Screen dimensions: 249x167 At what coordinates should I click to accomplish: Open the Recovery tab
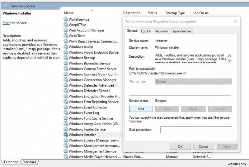pyautogui.click(x=161, y=31)
